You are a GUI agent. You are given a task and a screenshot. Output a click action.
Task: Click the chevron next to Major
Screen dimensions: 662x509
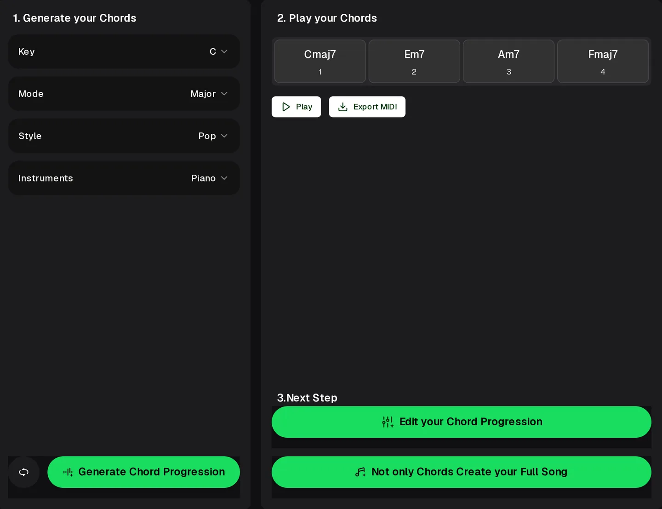pos(224,94)
